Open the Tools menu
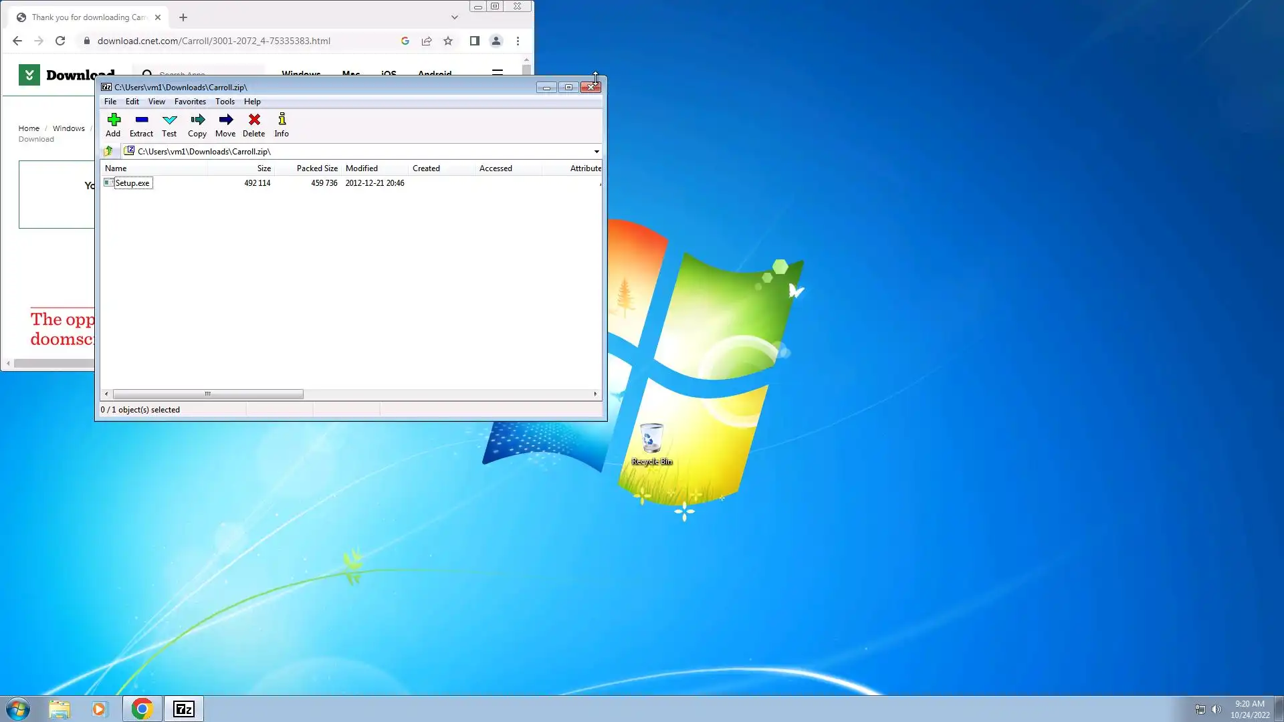 [x=225, y=102]
